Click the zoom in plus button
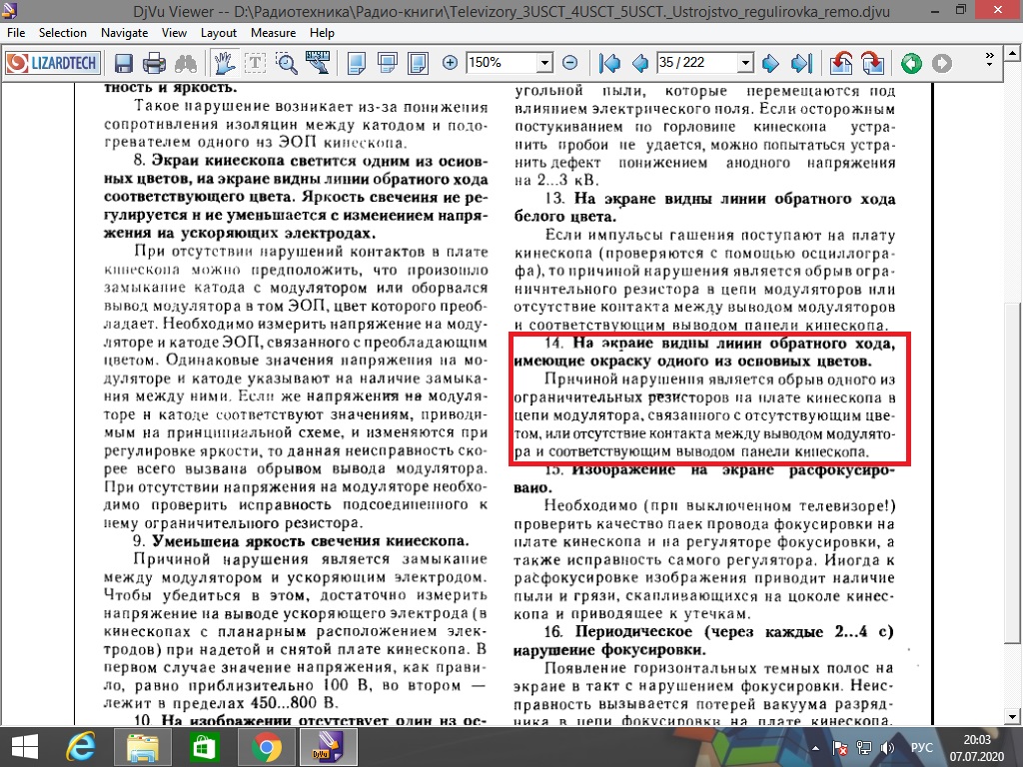Viewport: 1023px width, 767px height. coord(450,63)
